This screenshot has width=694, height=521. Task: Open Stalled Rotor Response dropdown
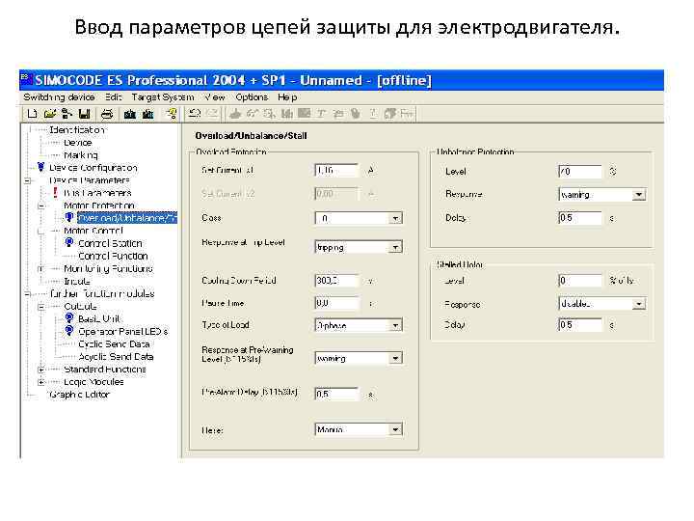click(x=639, y=304)
